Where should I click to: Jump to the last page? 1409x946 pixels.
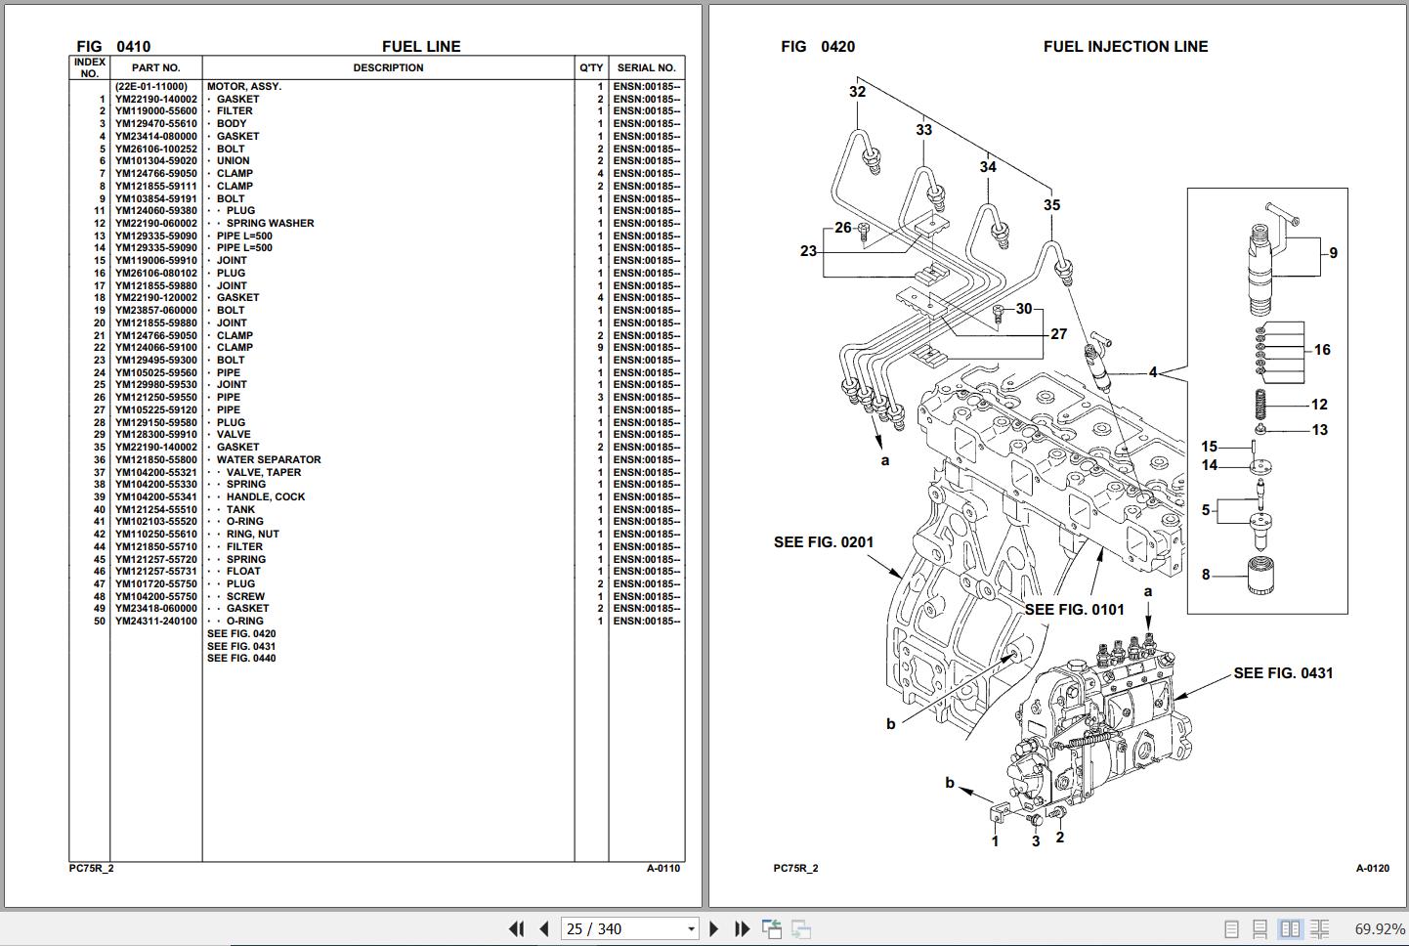(743, 929)
